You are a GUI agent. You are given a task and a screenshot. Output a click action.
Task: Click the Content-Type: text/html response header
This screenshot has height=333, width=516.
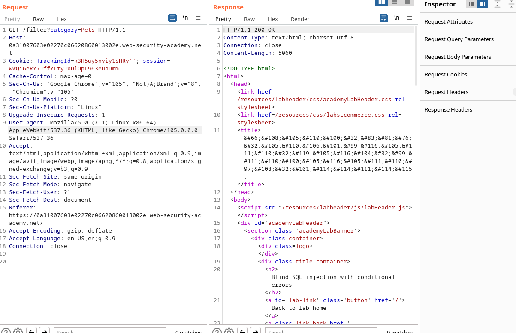(289, 38)
